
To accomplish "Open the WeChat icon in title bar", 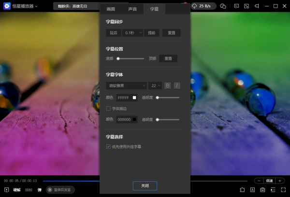I will [223, 6].
